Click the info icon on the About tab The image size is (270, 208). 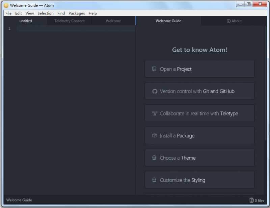pyautogui.click(x=228, y=21)
